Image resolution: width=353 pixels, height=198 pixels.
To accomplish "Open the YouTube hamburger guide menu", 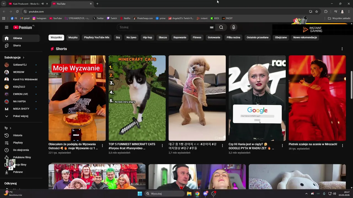I will point(7,27).
